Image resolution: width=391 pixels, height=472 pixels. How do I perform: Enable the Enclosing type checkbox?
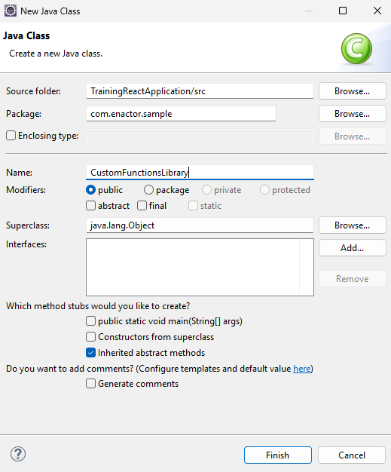tap(11, 136)
